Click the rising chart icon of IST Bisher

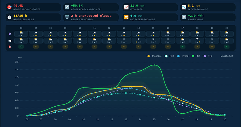(x=126, y=7)
